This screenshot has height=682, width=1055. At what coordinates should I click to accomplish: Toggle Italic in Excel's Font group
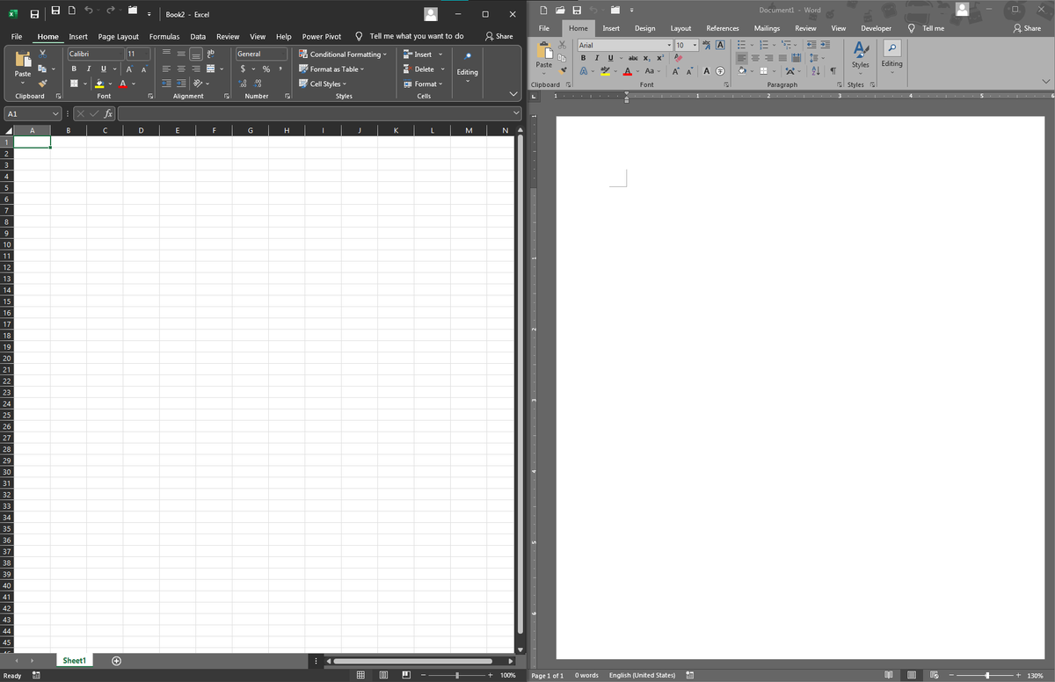coord(89,69)
